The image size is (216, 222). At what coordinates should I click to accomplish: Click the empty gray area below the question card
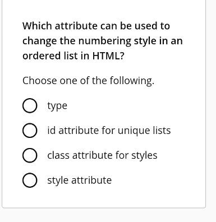click(x=108, y=215)
